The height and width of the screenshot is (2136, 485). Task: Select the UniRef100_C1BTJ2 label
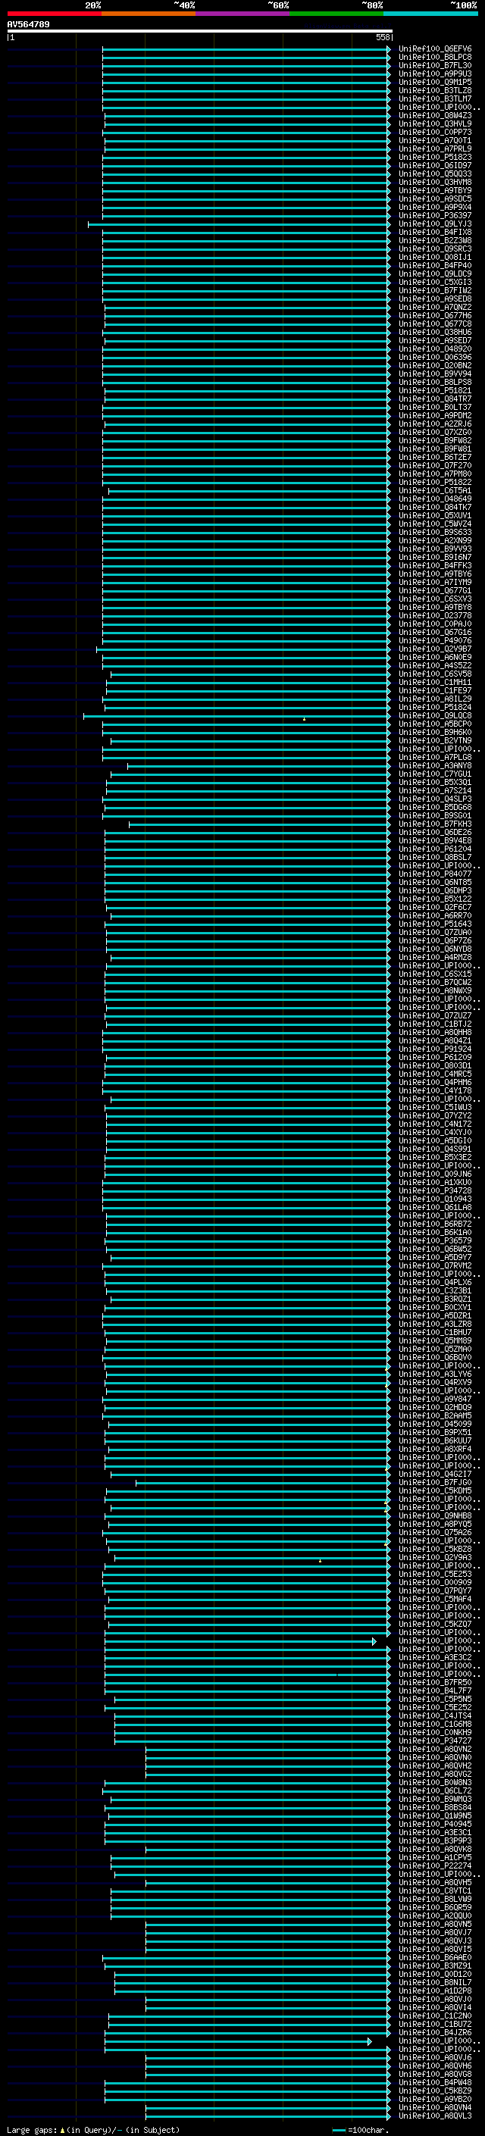pos(434,1024)
